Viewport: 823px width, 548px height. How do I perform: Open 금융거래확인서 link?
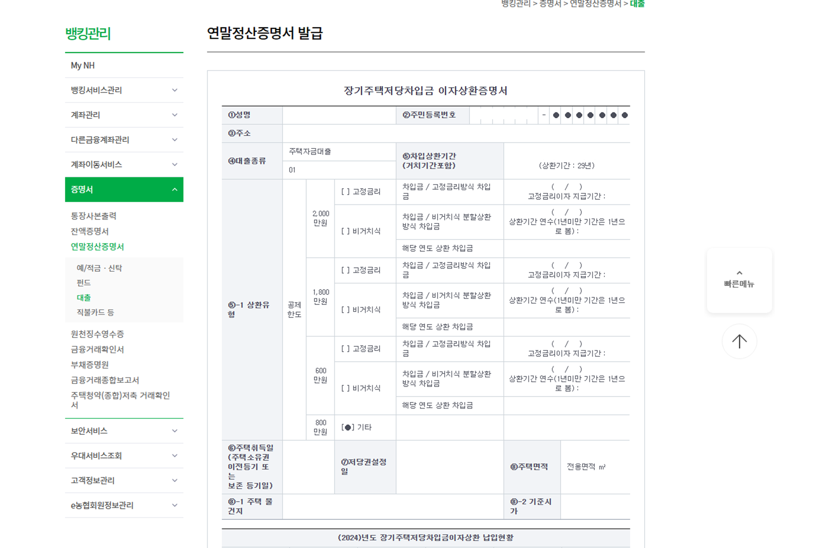tap(97, 349)
